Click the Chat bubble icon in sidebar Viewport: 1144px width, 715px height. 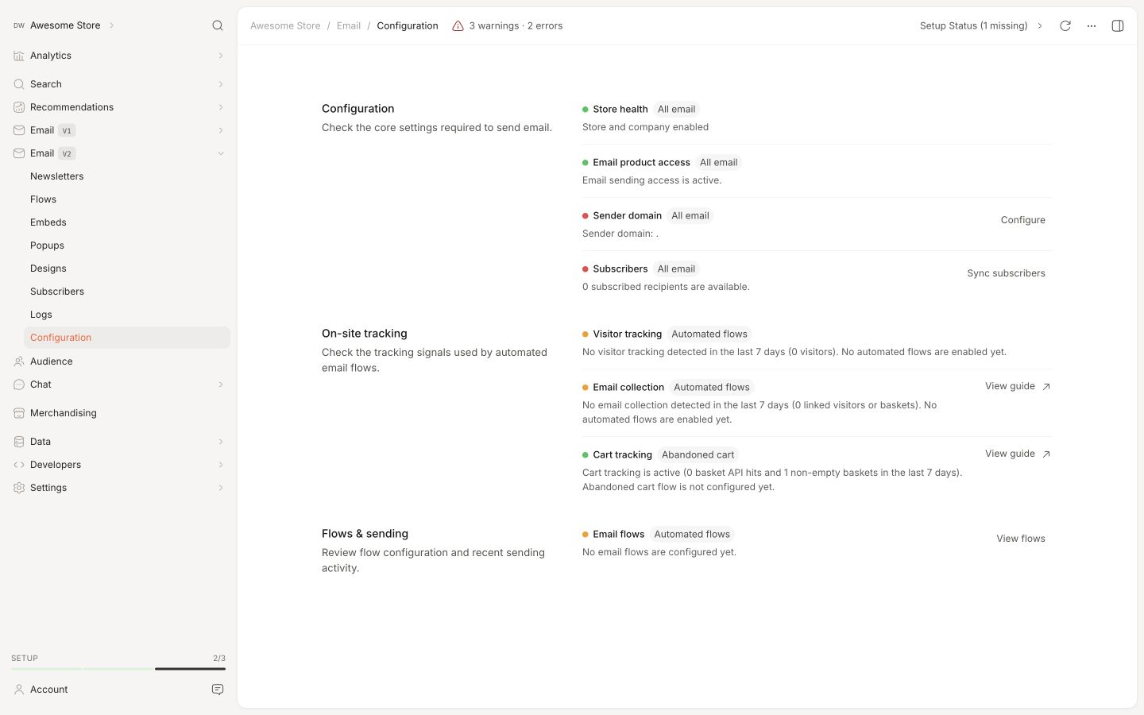(x=19, y=385)
